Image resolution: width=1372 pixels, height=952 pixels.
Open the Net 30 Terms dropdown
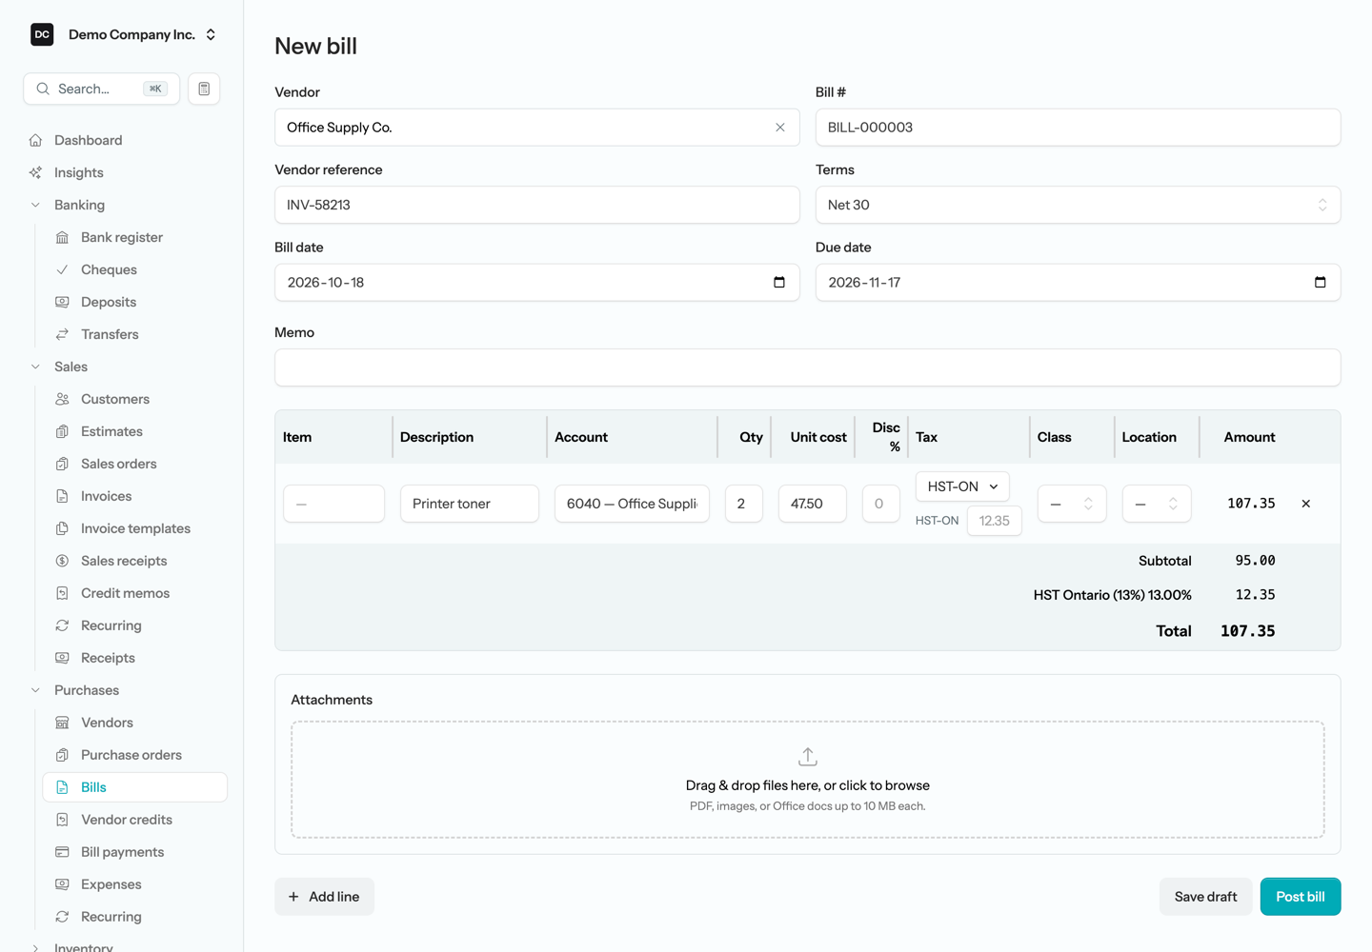tap(1078, 205)
